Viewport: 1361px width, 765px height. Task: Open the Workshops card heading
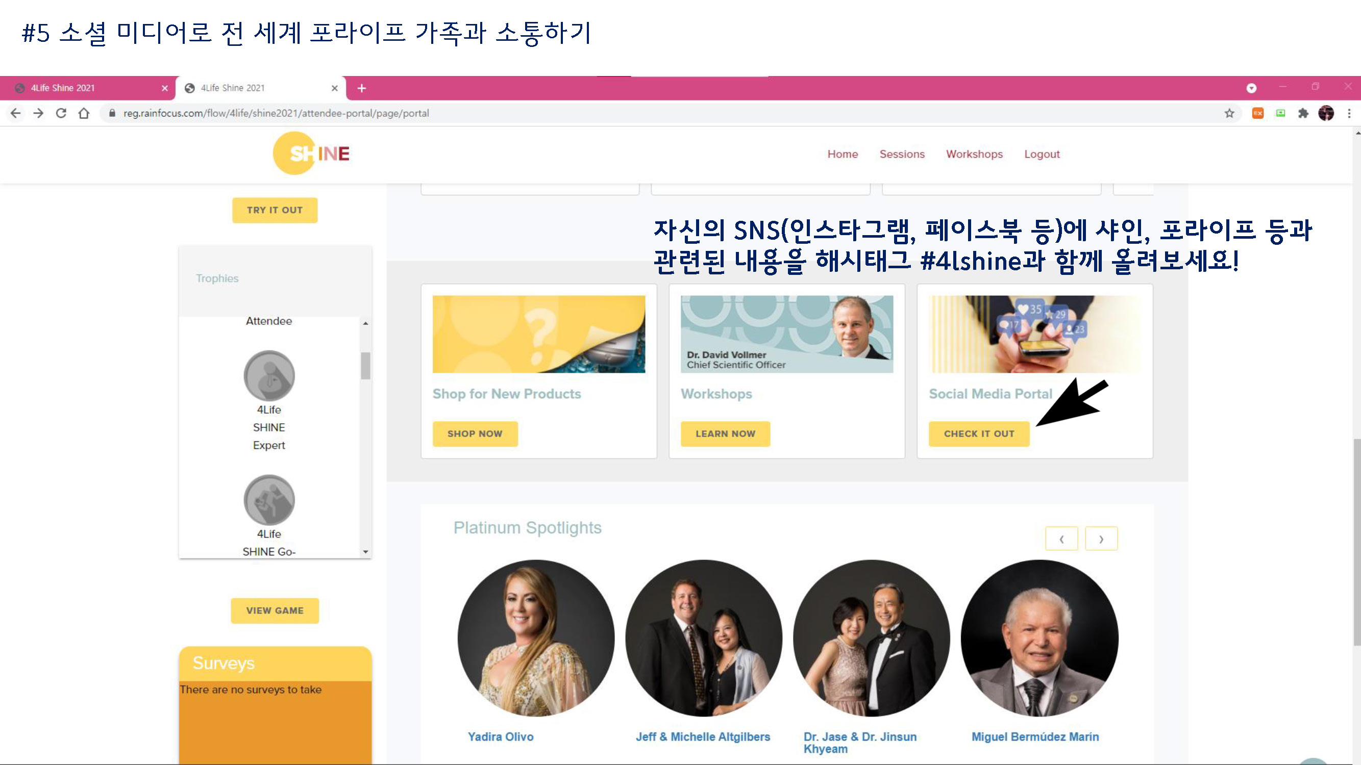tap(716, 394)
